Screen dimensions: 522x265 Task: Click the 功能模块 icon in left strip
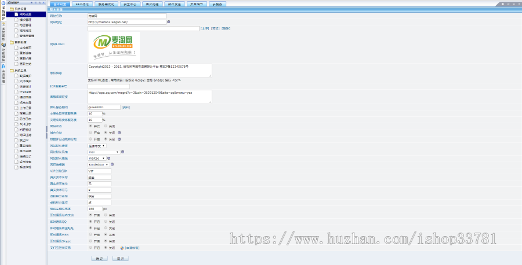(3, 45)
